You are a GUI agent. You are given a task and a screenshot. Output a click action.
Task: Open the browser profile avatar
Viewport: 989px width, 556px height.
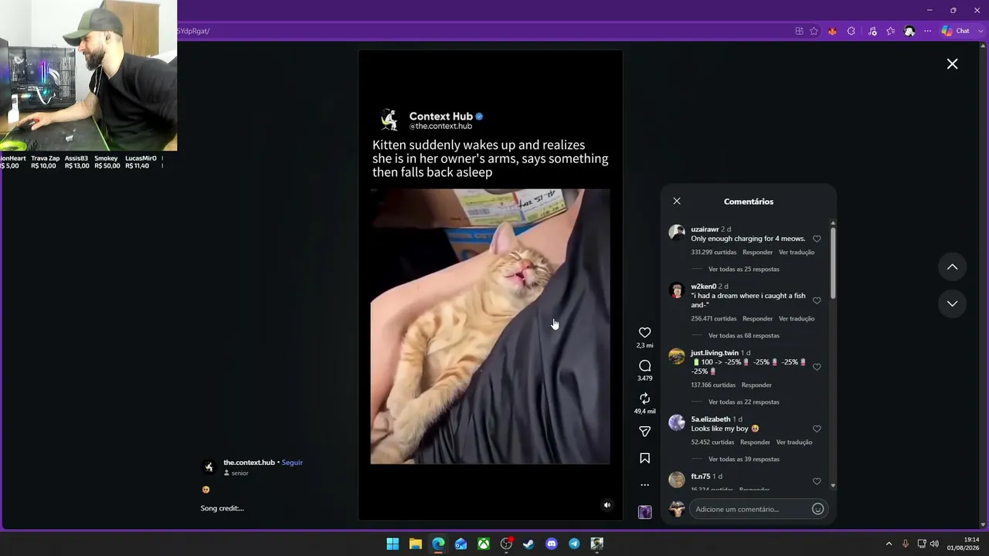coord(909,31)
